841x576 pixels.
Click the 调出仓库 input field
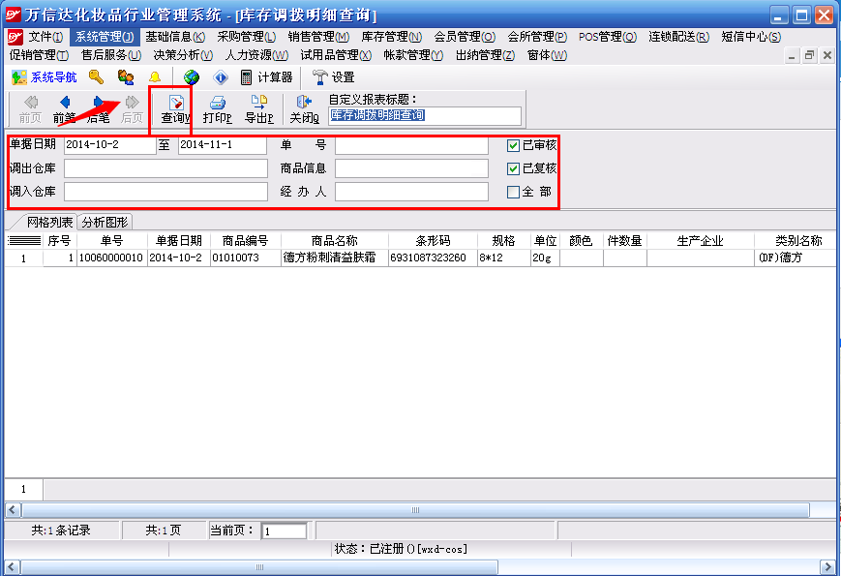click(x=165, y=168)
